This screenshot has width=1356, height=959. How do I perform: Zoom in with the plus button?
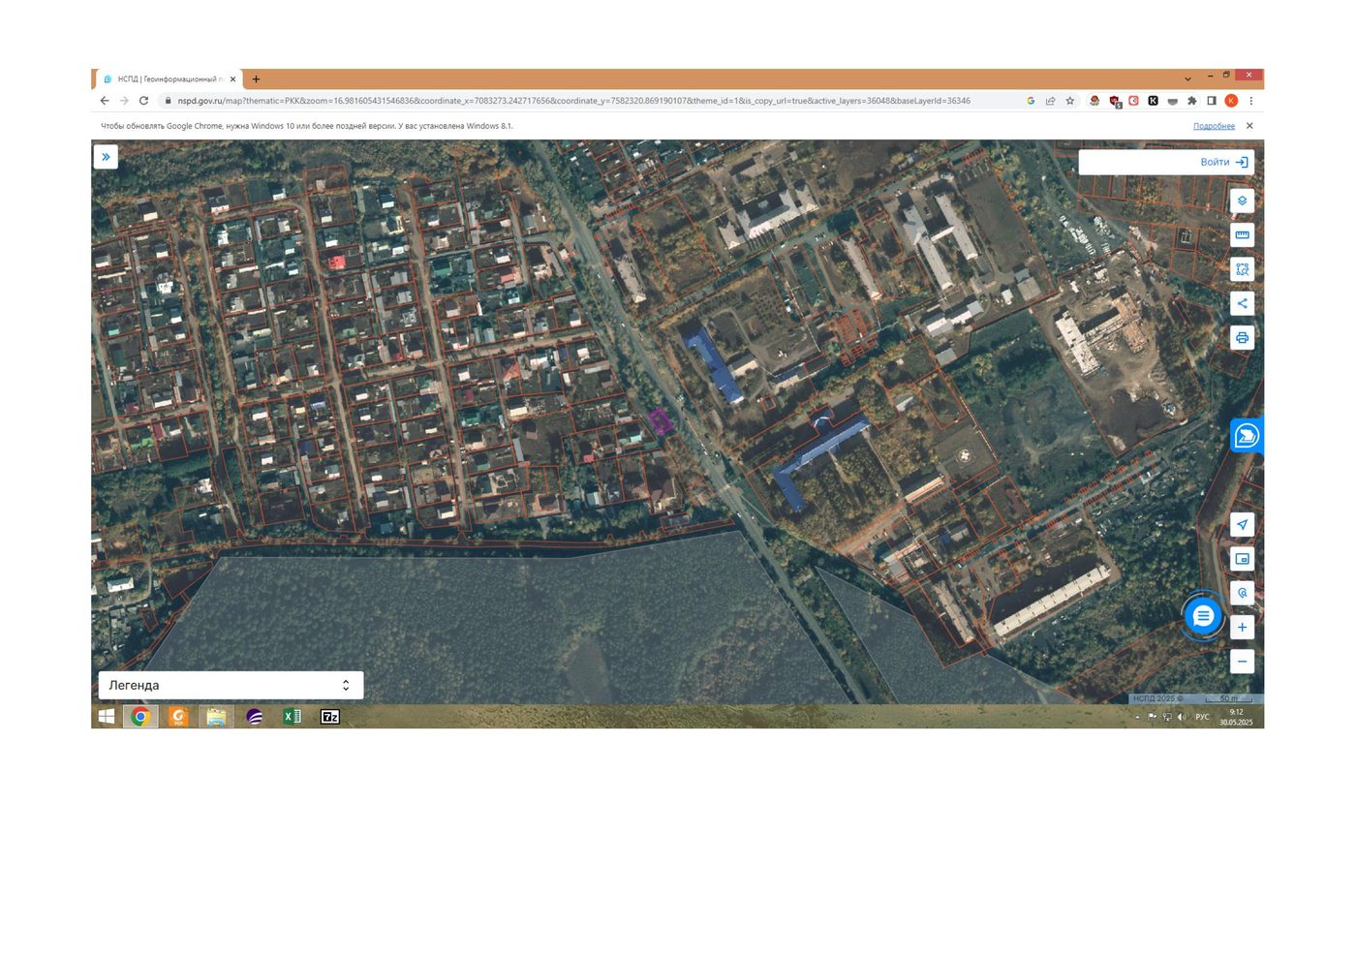point(1242,627)
